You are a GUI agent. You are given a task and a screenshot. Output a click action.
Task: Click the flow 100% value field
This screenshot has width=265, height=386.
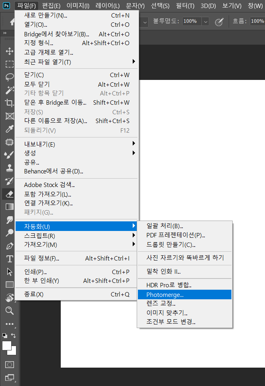257,22
